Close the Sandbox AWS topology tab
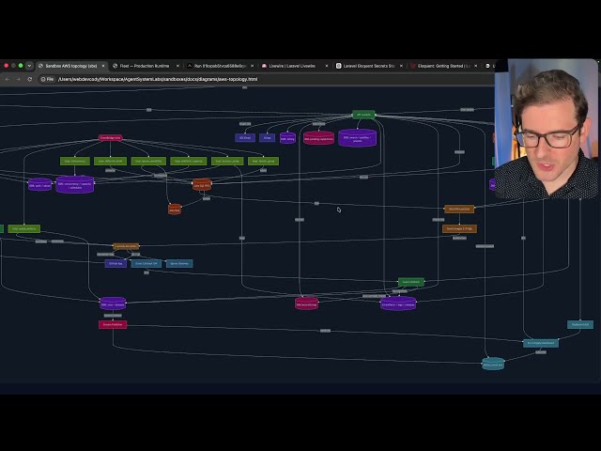Image resolution: width=601 pixels, height=451 pixels. (103, 66)
